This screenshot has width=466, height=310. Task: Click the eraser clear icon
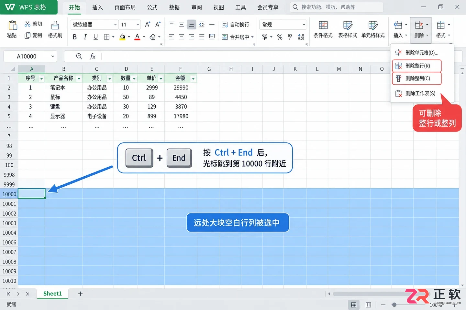click(153, 37)
